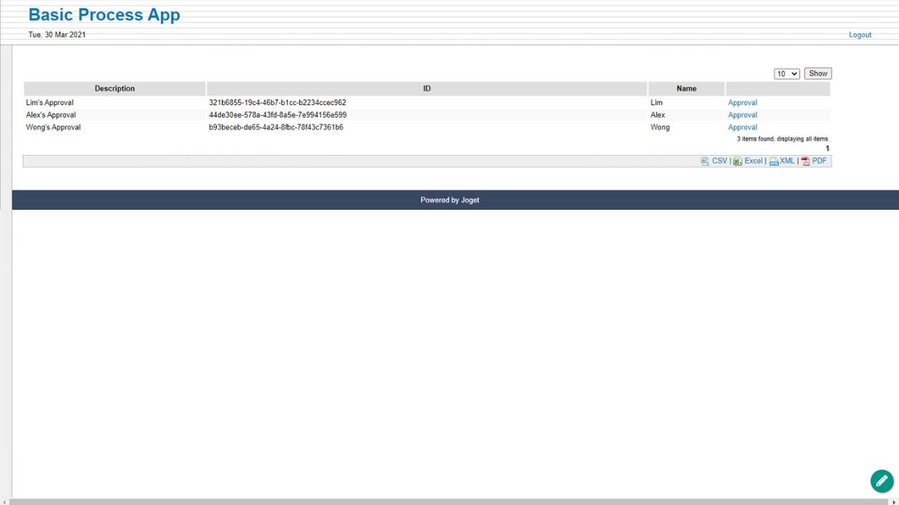This screenshot has width=899, height=505.
Task: Open the page size dropdown showing 10
Action: [x=787, y=74]
